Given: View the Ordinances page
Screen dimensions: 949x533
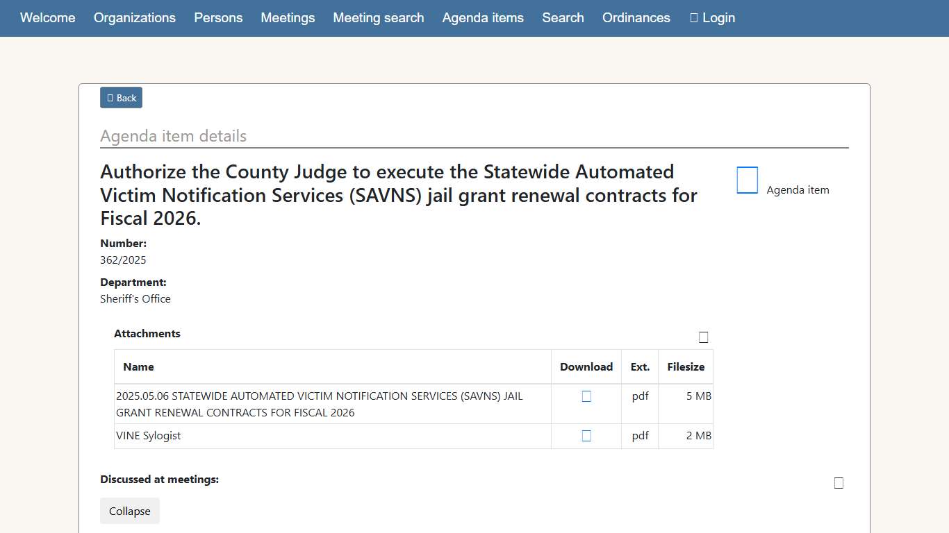Looking at the screenshot, I should (x=636, y=18).
